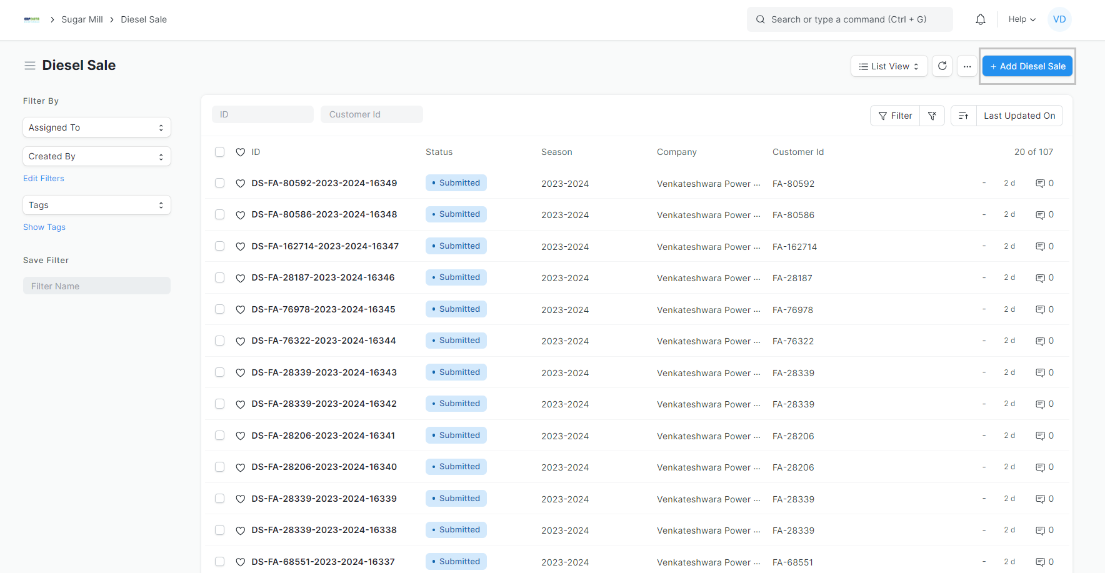The width and height of the screenshot is (1105, 573).
Task: Click Season 2023-2024 in row ending 16346
Action: click(565, 278)
